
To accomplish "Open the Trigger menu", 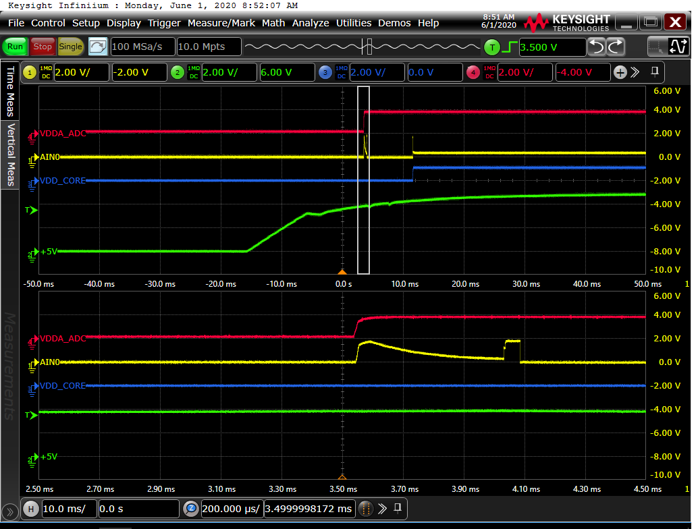I will point(164,23).
